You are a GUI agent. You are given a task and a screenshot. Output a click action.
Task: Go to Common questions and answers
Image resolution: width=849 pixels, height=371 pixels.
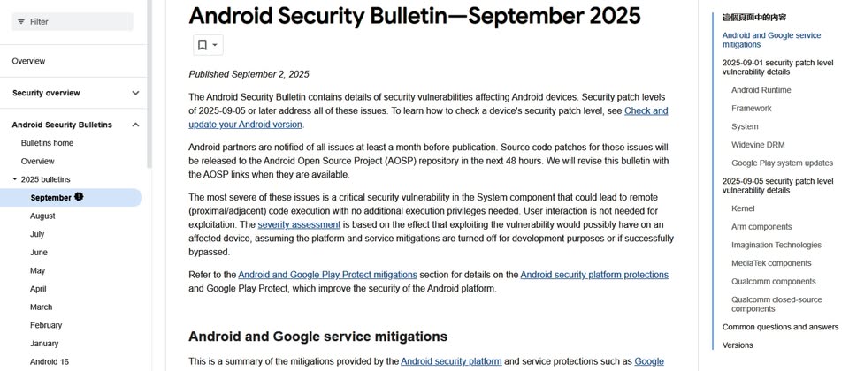coord(780,327)
